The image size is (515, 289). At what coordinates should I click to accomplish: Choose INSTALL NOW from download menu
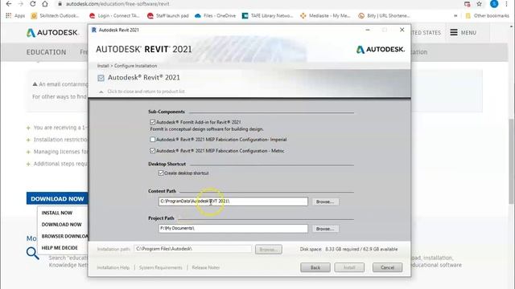(x=57, y=213)
